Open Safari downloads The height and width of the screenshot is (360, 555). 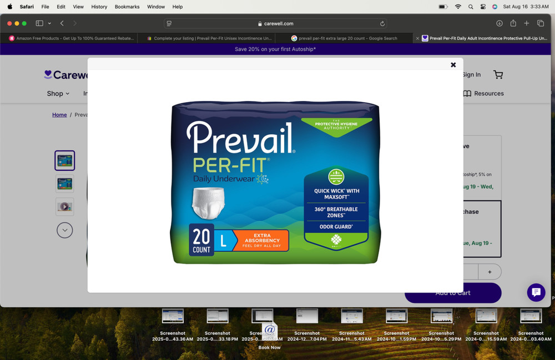click(x=500, y=23)
